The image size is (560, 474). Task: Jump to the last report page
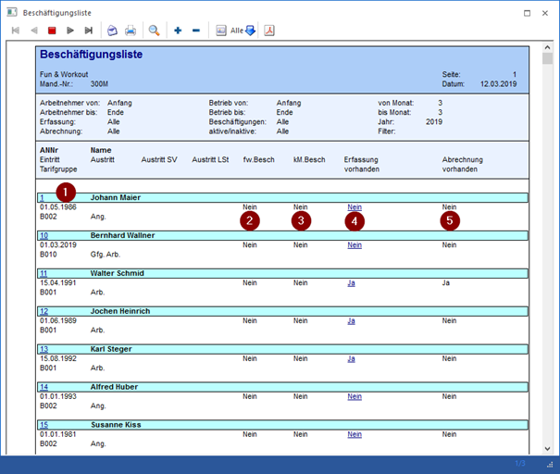[x=87, y=31]
